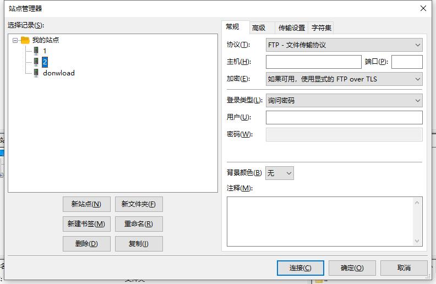The image size is (436, 284).
Task: Click the 新文件夹(F) button
Action: [139, 204]
